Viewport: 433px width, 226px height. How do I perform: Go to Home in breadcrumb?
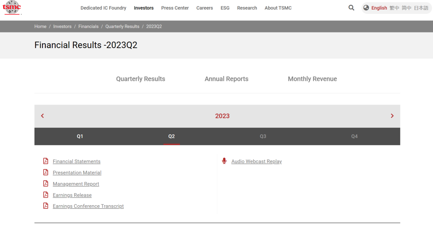[40, 26]
